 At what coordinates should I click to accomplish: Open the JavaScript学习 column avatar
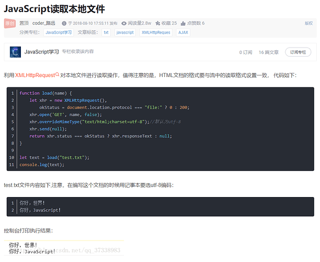tap(15, 52)
